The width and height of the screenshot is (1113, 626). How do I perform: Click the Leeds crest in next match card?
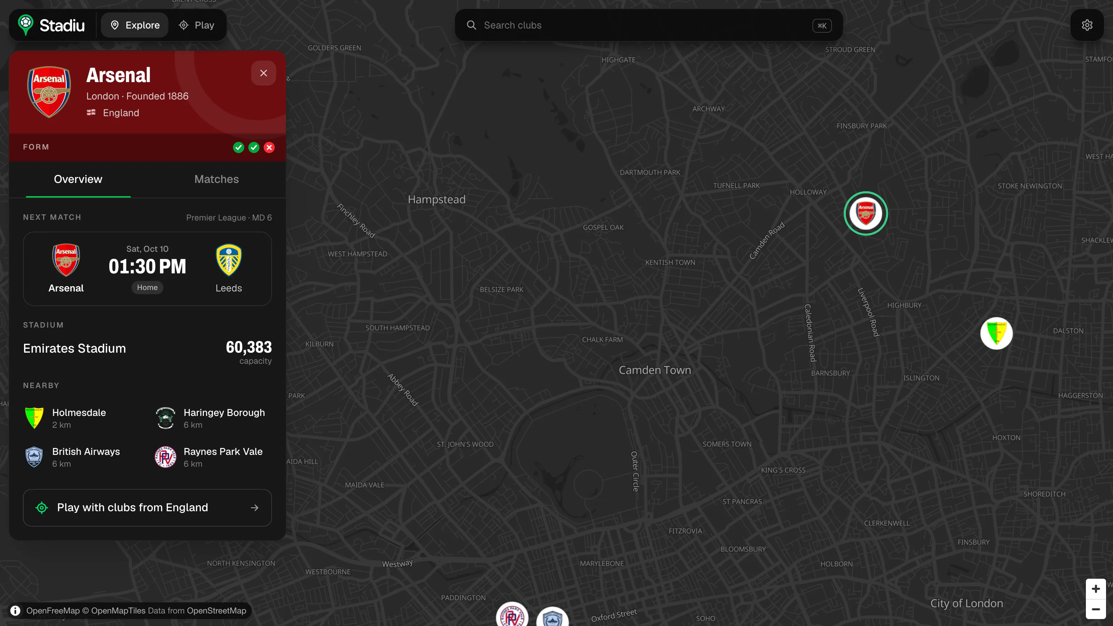[229, 260]
